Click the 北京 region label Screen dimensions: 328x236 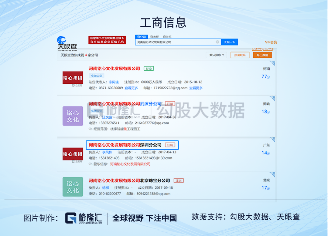[267, 180]
